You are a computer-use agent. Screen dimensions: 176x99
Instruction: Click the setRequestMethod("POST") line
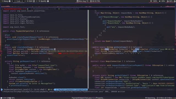click(x=113, y=82)
